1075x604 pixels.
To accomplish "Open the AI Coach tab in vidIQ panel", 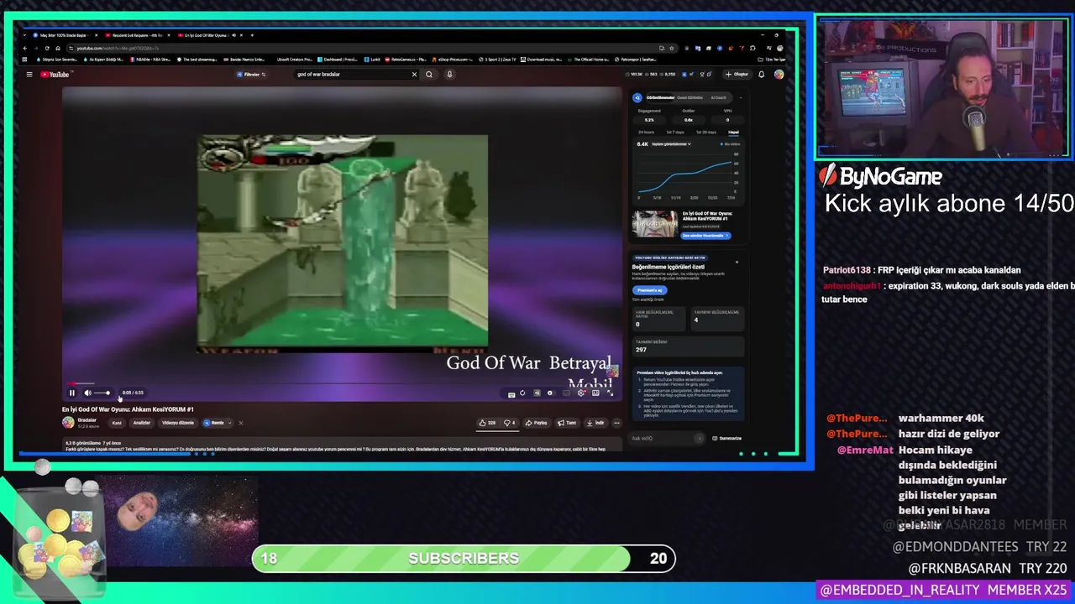I will [718, 97].
